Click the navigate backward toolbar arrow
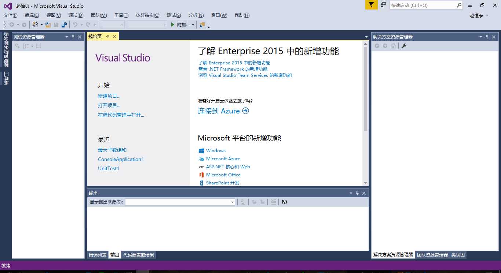501x273 pixels. 12,25
